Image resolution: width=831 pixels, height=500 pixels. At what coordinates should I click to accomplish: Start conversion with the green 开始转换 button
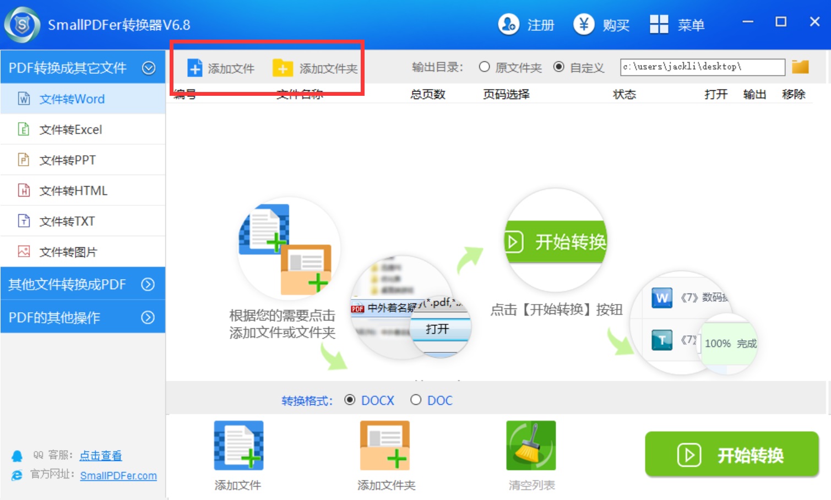pos(732,455)
